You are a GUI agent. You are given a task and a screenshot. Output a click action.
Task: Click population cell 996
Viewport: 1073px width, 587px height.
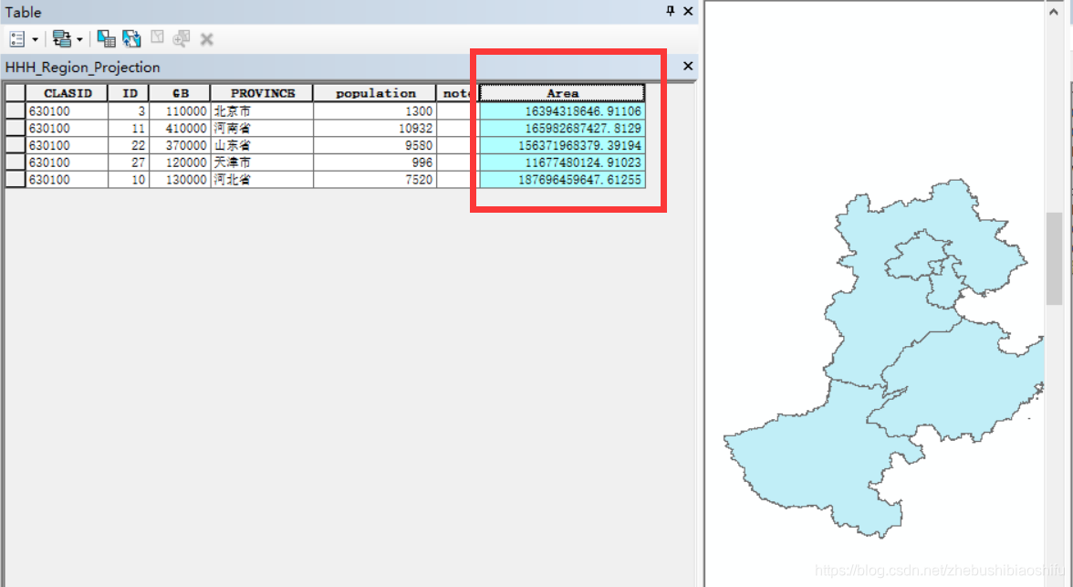[375, 162]
